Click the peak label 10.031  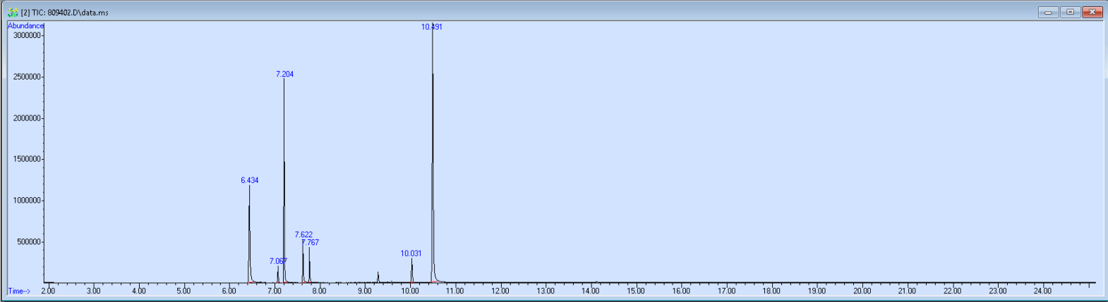tap(411, 253)
